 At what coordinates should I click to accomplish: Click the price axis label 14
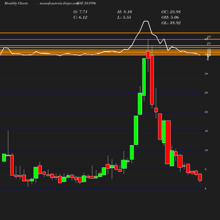coord(206,150)
